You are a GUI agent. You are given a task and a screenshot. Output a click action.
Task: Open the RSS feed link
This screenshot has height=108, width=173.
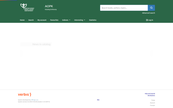(x=98, y=100)
